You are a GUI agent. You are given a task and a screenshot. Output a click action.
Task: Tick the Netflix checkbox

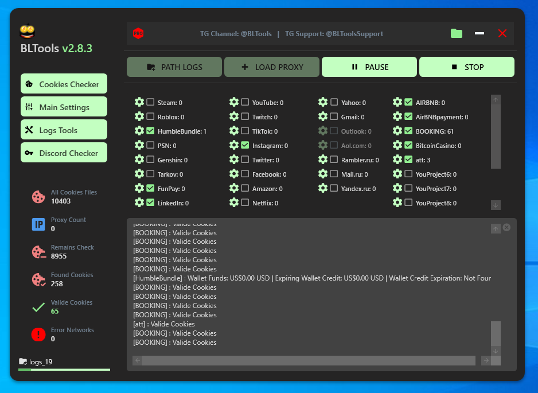point(245,203)
